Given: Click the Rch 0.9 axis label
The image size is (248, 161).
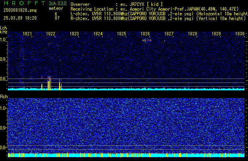Looking at the screenshot, I should point(3,128).
